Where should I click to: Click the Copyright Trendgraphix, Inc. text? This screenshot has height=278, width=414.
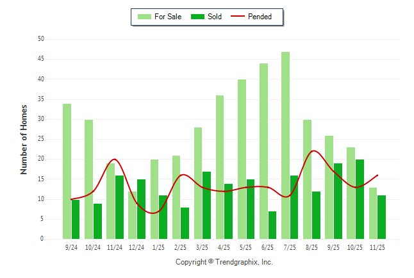pos(224,262)
